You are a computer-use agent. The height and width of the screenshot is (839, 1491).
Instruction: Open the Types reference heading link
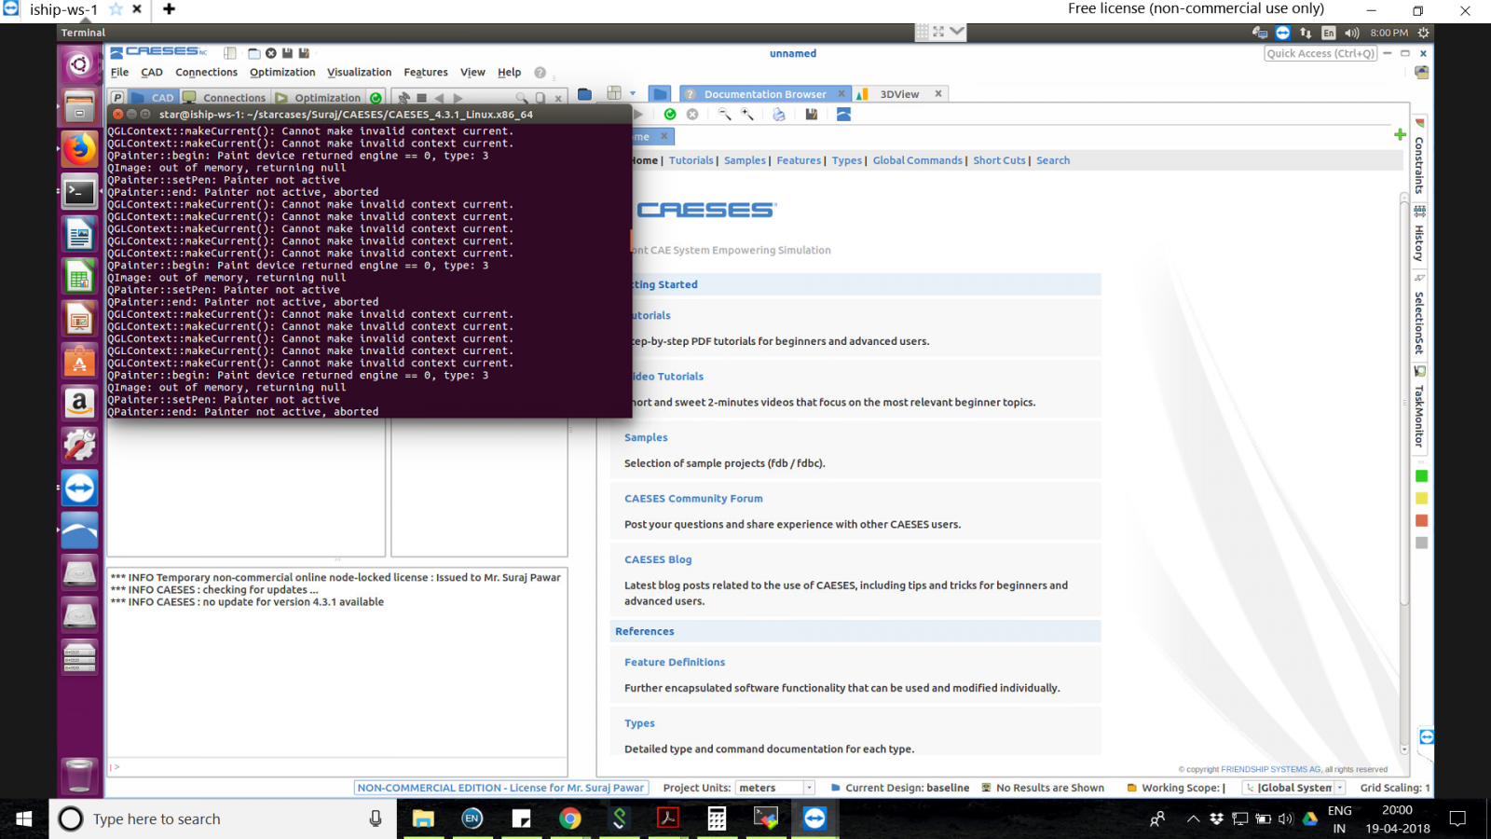click(x=639, y=723)
